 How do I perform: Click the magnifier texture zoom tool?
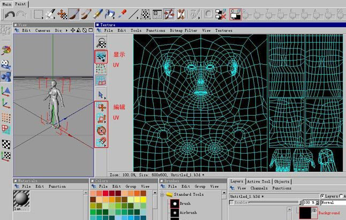(101, 43)
